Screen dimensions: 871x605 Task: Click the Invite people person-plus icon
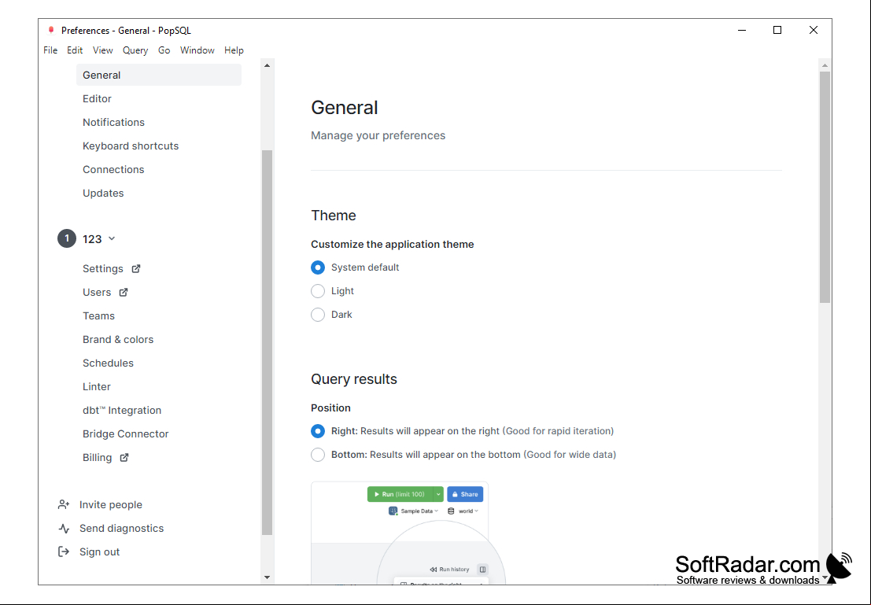pyautogui.click(x=64, y=504)
